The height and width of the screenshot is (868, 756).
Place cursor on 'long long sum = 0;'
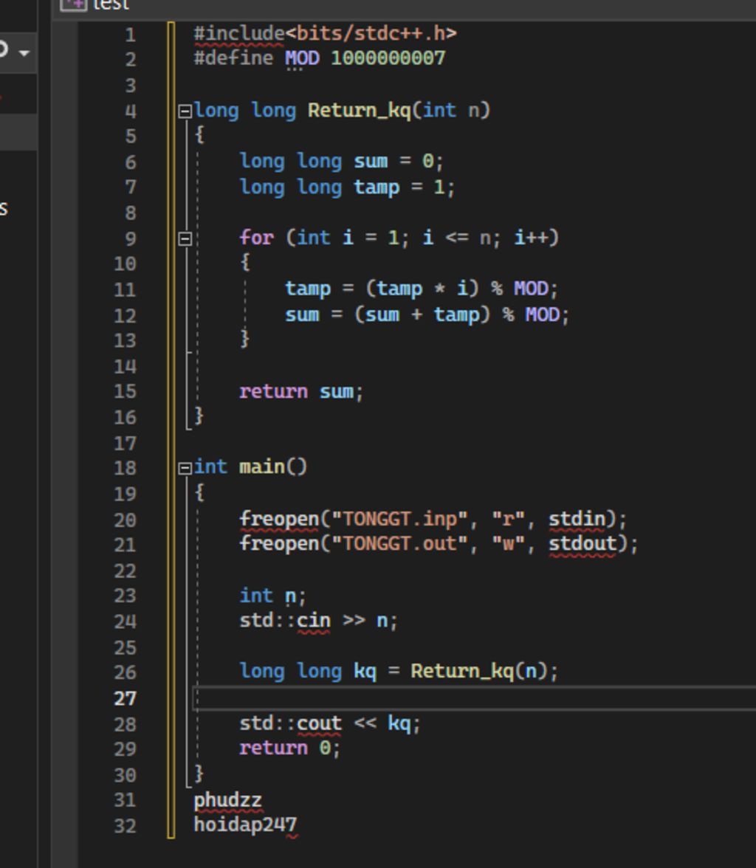point(341,161)
